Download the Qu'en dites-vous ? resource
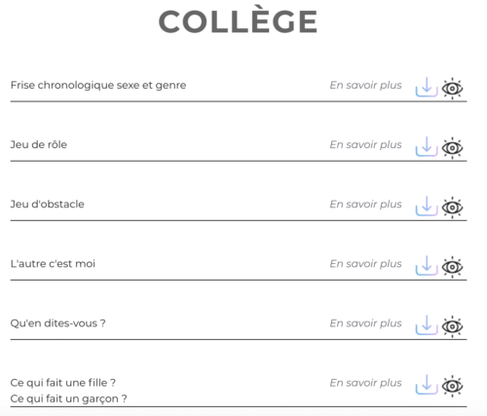This screenshot has width=487, height=416. (x=427, y=325)
